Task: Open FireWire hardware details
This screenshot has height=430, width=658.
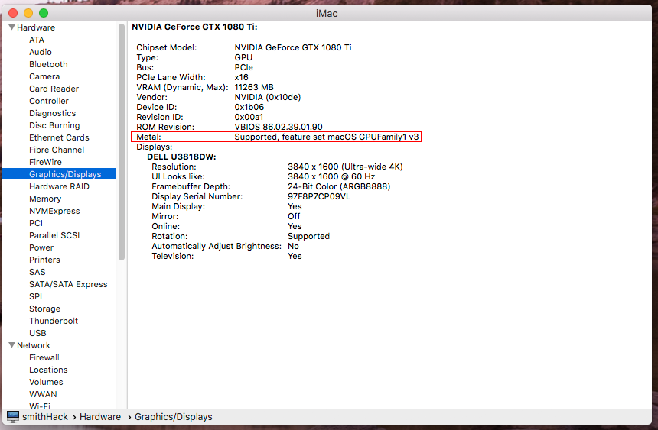Action: click(45, 162)
